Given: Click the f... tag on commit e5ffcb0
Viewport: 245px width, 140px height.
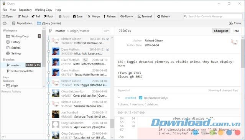Looking at the screenshot, I should click(85, 60).
